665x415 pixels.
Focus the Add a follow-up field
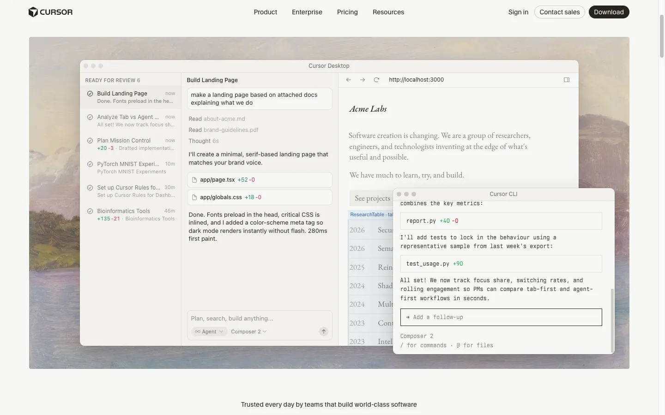point(501,317)
